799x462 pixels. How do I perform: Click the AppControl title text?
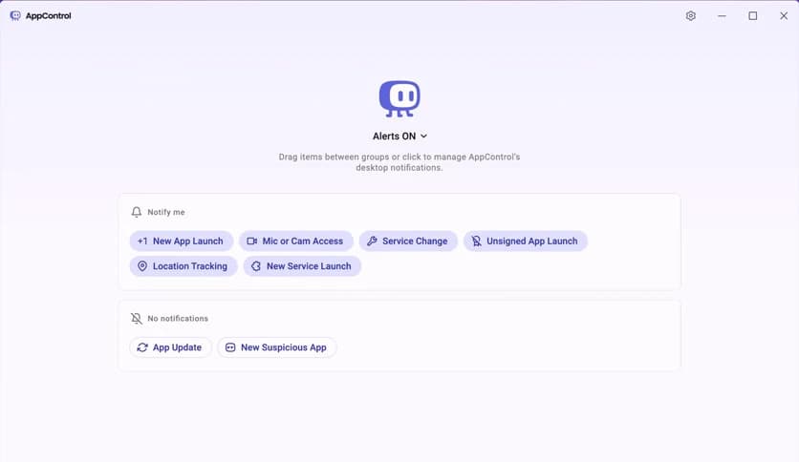click(x=49, y=16)
